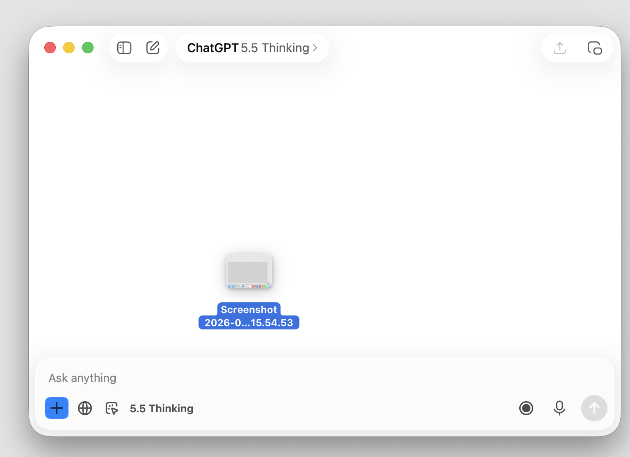Image resolution: width=630 pixels, height=457 pixels.
Task: Open the companion window icon
Action: click(x=594, y=48)
